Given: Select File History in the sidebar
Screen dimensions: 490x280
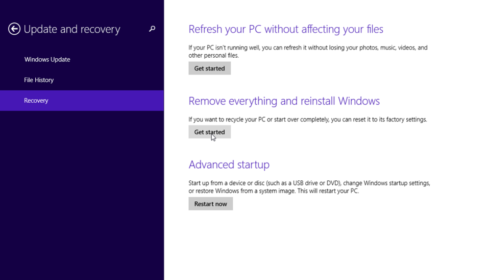Looking at the screenshot, I should (x=39, y=80).
